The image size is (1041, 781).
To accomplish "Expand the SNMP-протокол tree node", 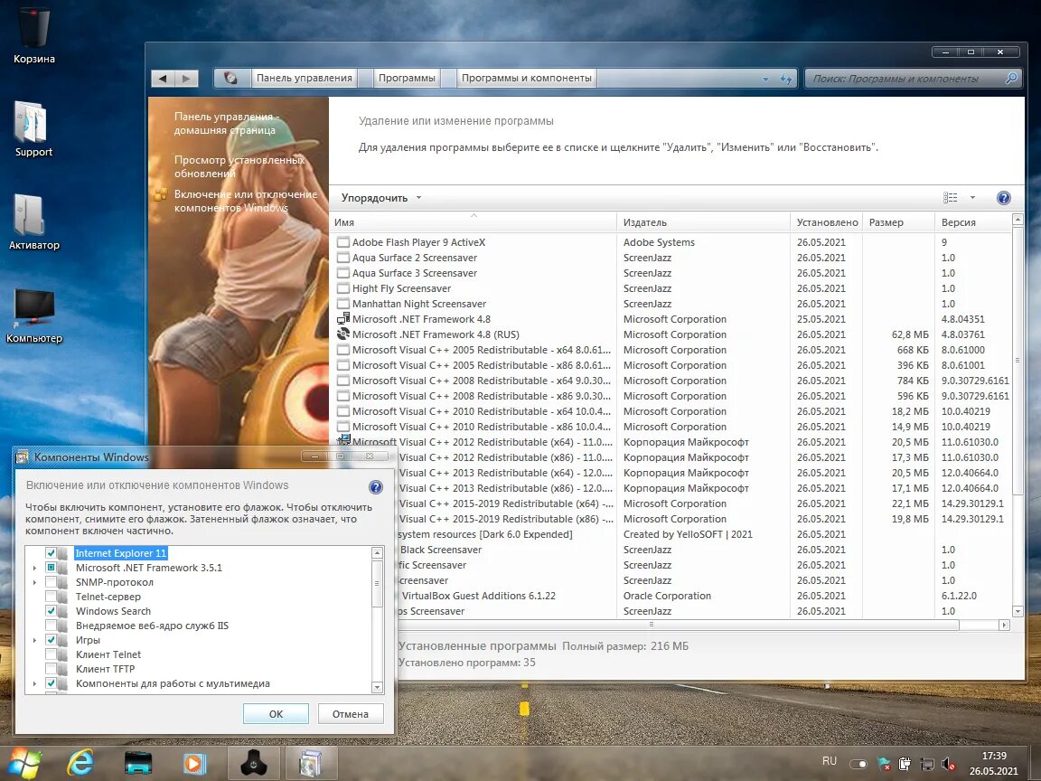I will pos(34,582).
